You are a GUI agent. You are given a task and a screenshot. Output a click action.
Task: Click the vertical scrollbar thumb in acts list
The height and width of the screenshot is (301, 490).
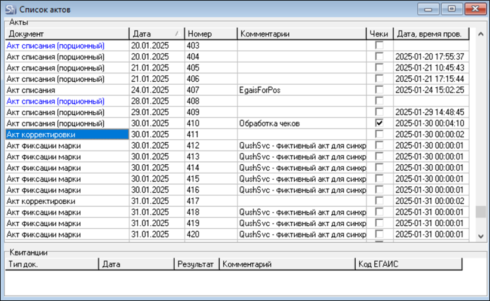[480, 213]
